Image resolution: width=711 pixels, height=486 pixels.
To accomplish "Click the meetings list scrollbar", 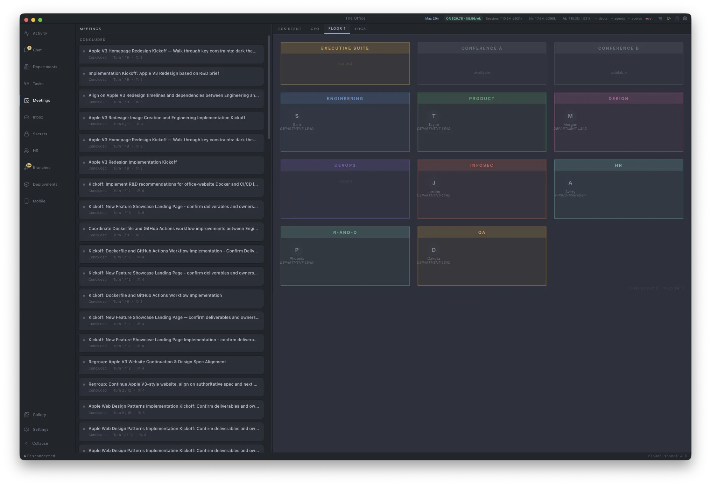I will (x=269, y=87).
